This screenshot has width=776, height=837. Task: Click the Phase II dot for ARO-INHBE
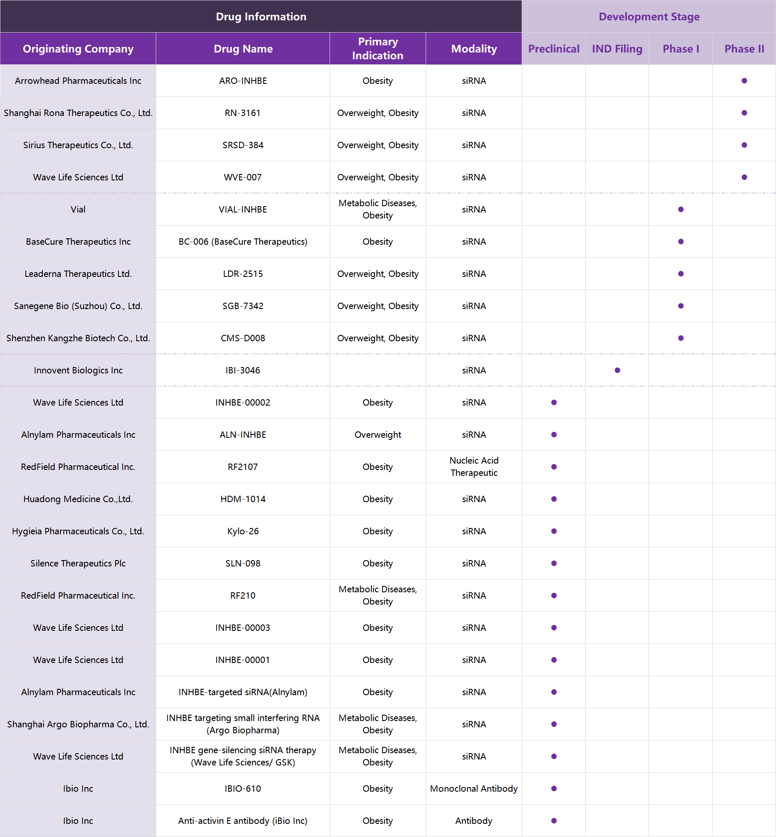744,81
